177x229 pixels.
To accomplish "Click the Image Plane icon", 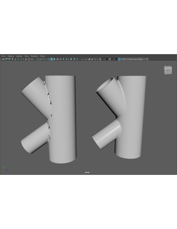I will [x=15, y=59].
